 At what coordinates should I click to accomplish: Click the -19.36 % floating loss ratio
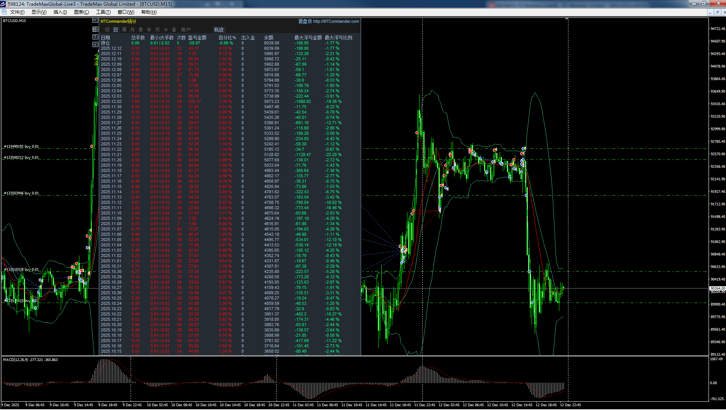333,101
